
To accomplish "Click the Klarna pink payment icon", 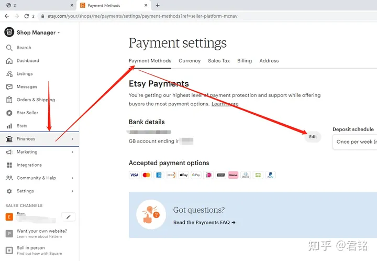I will [x=233, y=175].
